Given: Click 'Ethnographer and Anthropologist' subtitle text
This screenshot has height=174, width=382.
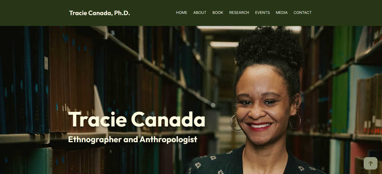Looking at the screenshot, I should point(132,139).
